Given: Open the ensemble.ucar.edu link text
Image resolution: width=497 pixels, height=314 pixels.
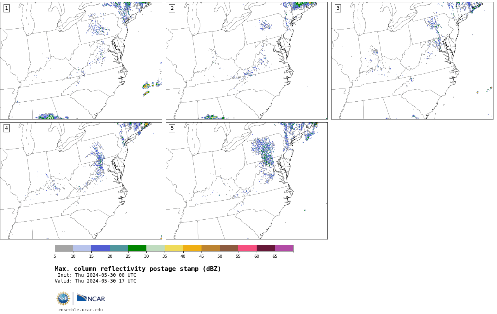Looking at the screenshot, I should 81,310.
